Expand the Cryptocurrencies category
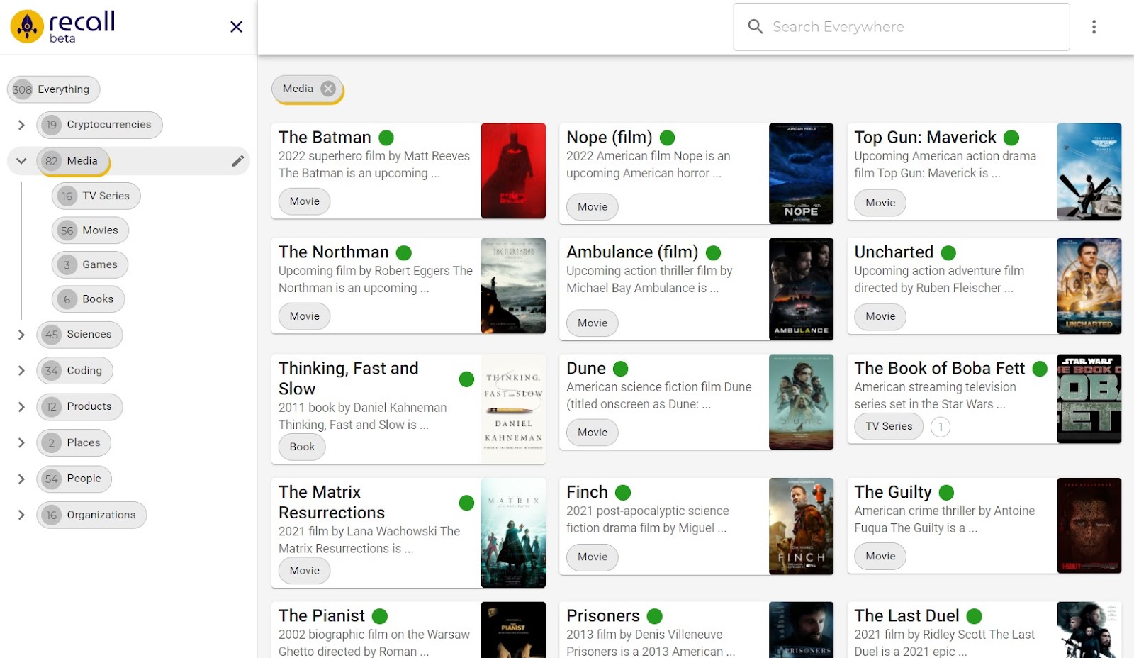The height and width of the screenshot is (658, 1134). coord(21,125)
